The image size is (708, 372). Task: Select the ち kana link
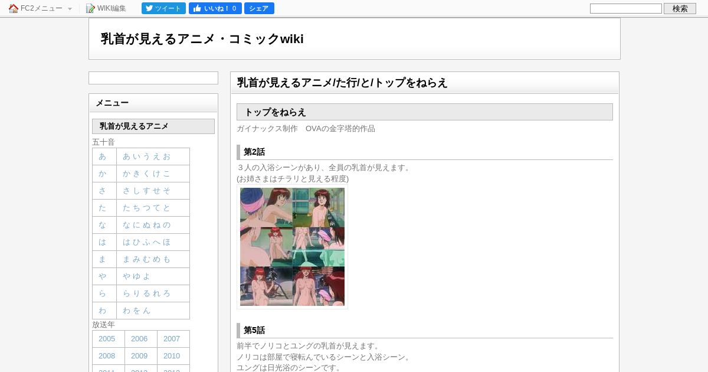pos(137,208)
